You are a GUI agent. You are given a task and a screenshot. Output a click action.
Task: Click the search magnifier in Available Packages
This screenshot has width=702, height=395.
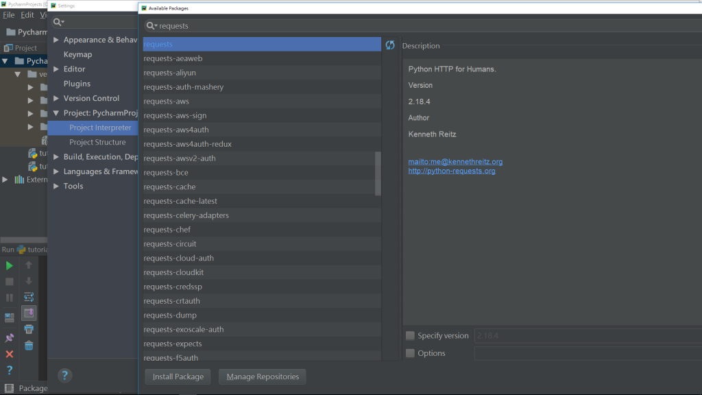pyautogui.click(x=152, y=26)
